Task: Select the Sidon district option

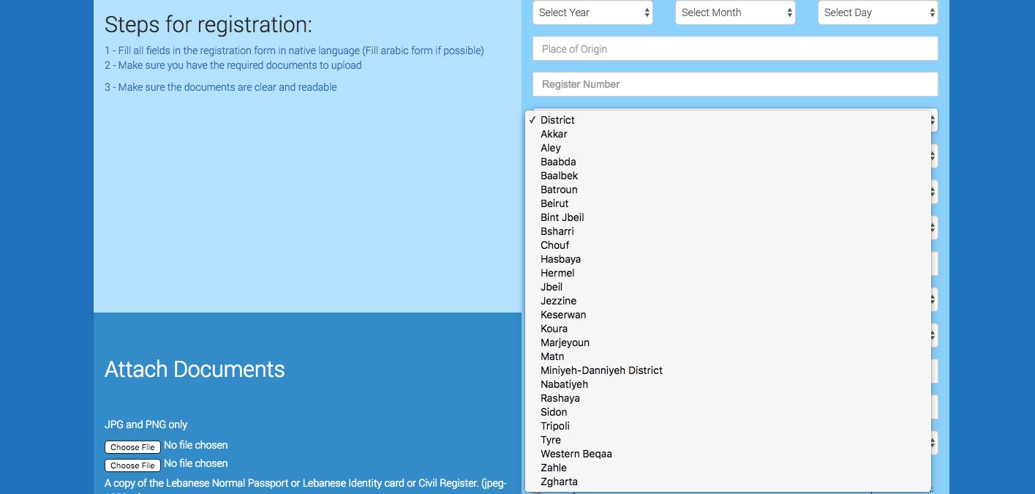Action: pyautogui.click(x=554, y=412)
